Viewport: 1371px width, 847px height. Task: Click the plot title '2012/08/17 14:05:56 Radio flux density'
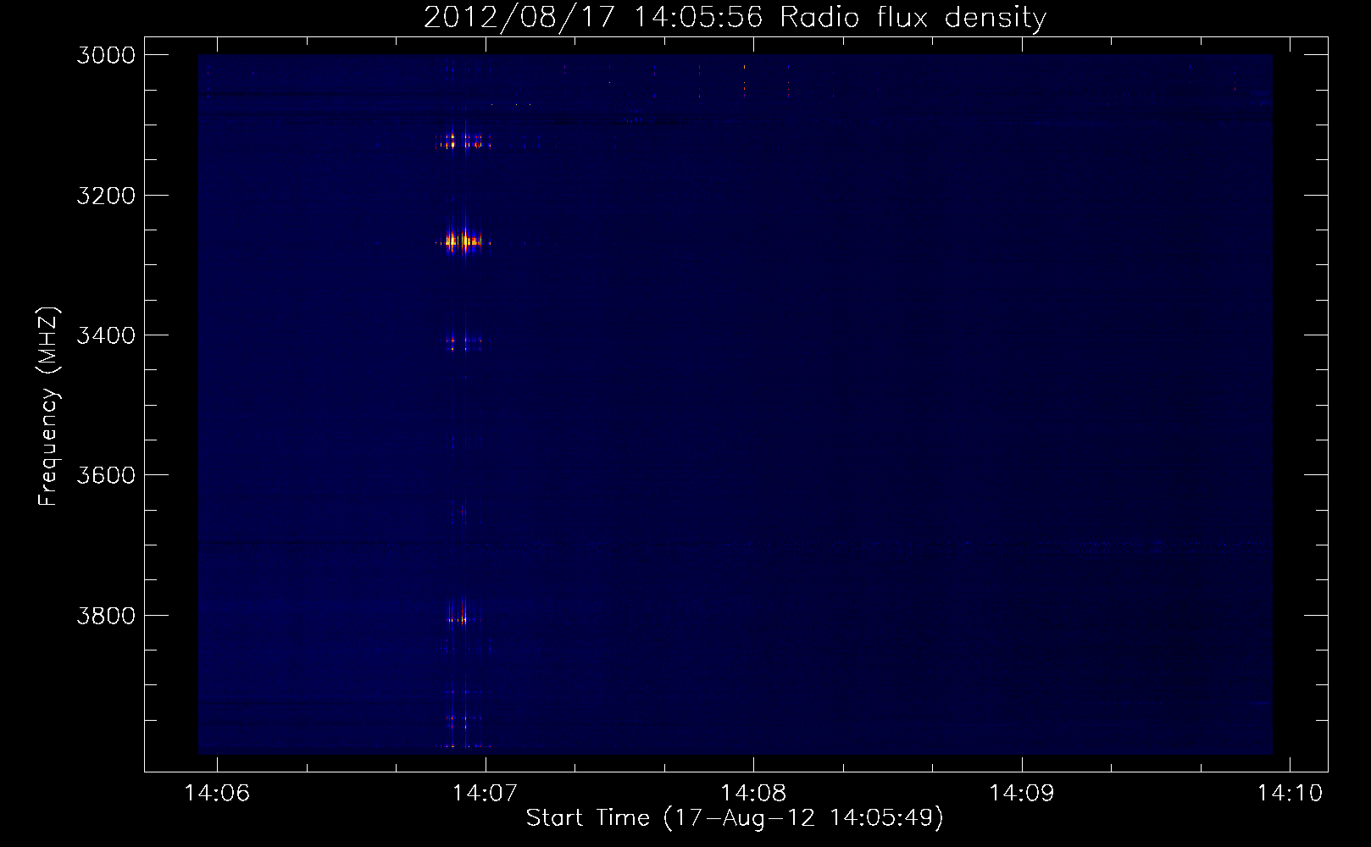pyautogui.click(x=735, y=17)
